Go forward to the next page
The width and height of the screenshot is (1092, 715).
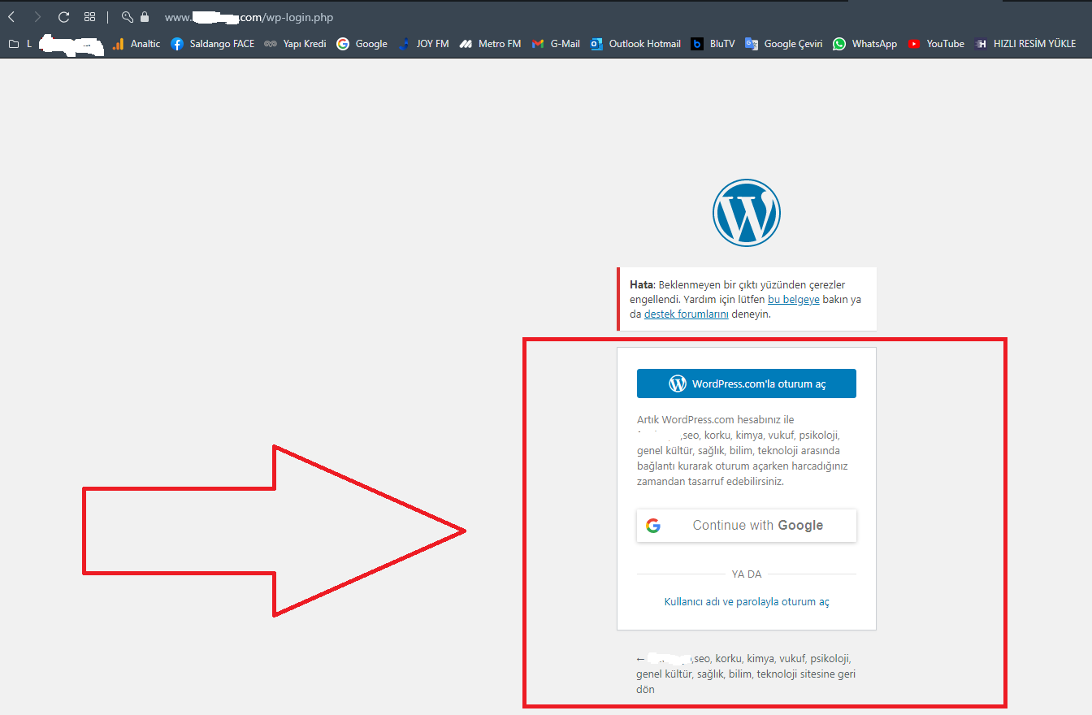coord(37,17)
